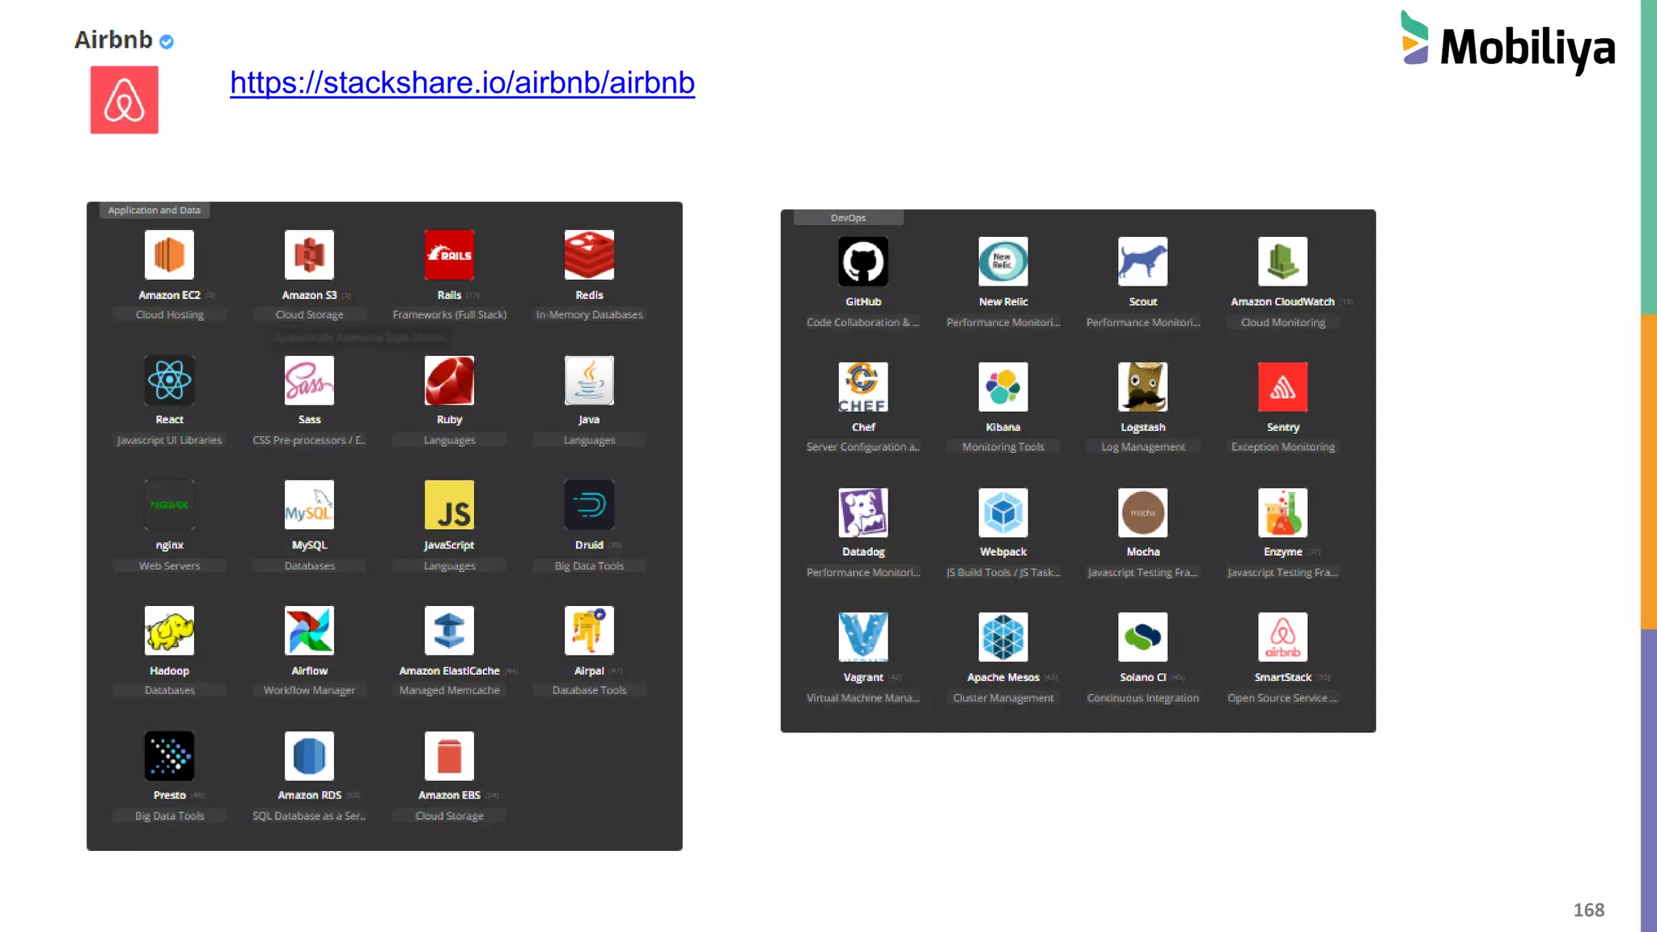Click the Sass pre-processor icon
This screenshot has height=932, width=1657.
pos(309,380)
